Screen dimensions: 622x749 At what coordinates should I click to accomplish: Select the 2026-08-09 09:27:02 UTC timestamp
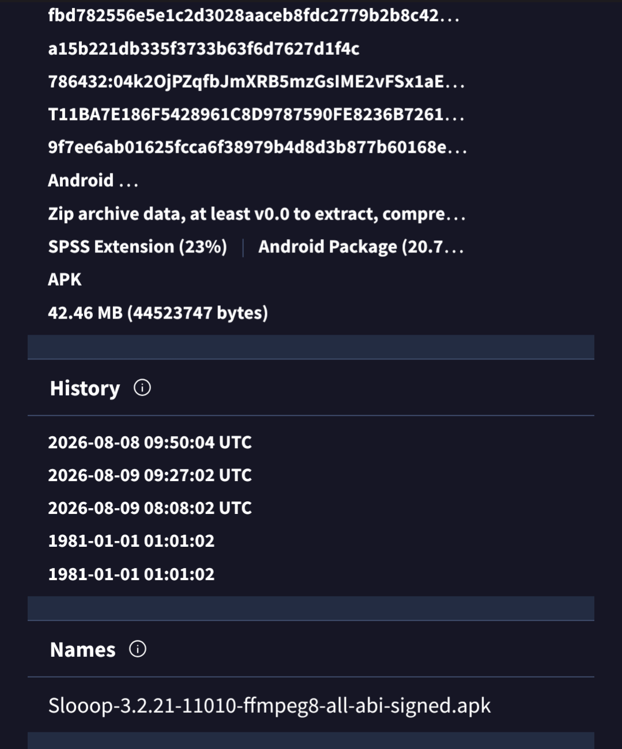pos(150,475)
